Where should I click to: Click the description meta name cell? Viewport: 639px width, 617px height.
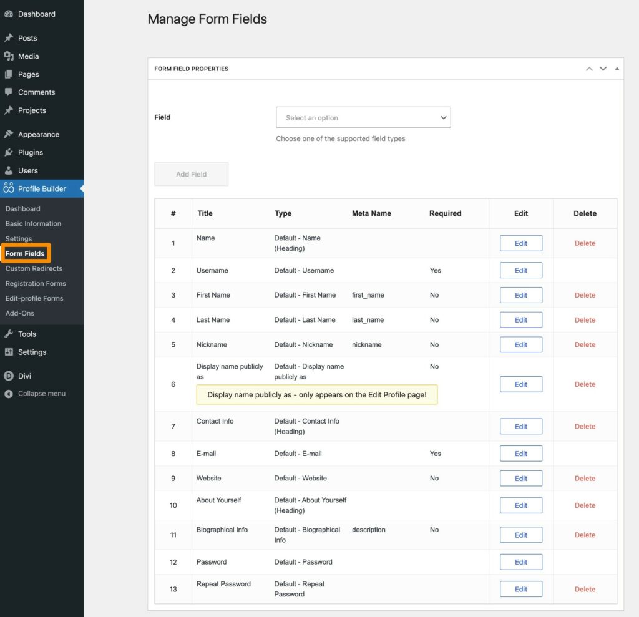point(368,530)
